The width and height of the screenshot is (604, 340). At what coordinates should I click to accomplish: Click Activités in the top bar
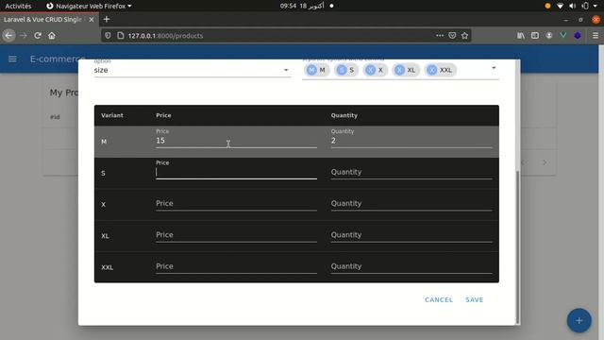[x=18, y=6]
